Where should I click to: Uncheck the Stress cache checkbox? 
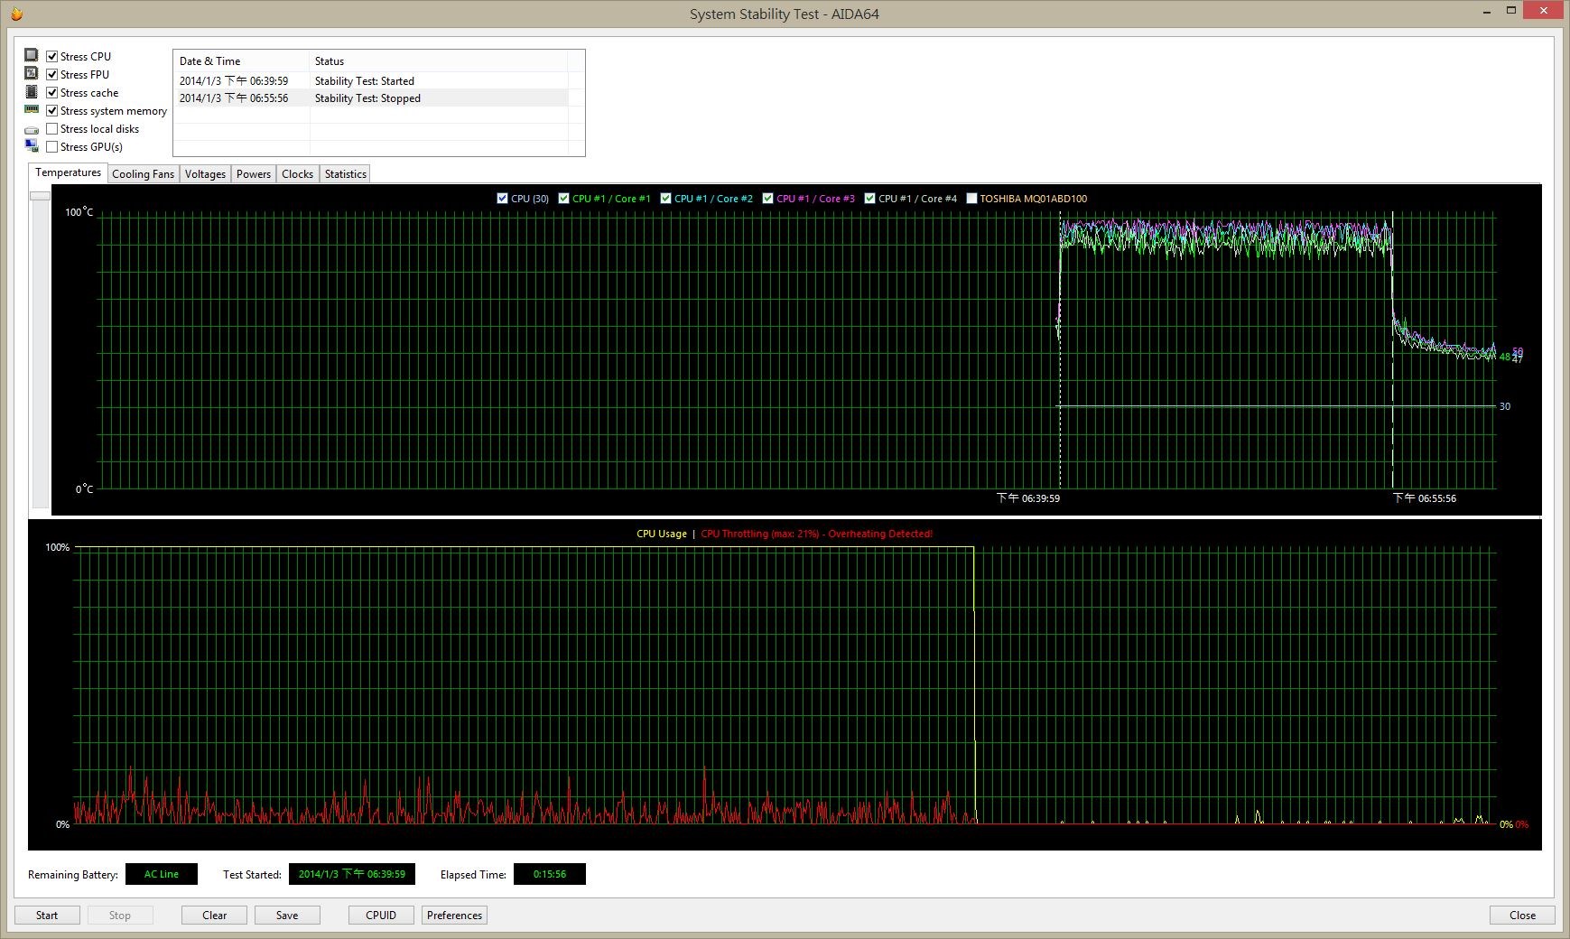coord(52,92)
